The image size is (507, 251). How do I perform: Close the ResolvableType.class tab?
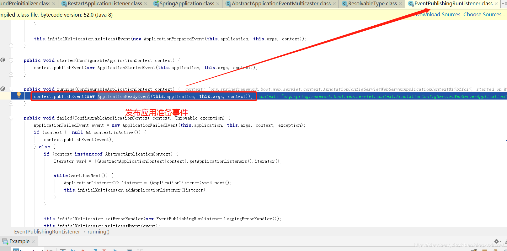[x=401, y=4]
